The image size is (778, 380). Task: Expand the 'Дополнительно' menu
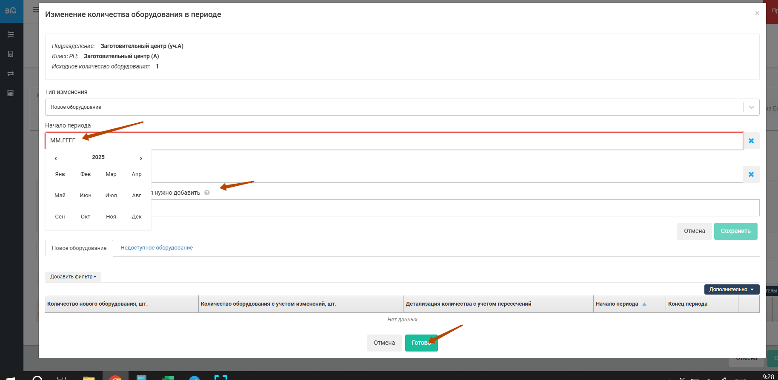(x=732, y=289)
